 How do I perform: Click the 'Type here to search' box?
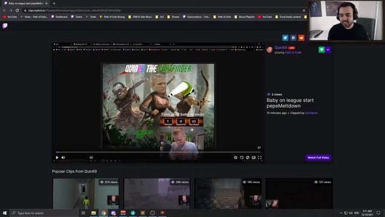[44, 213]
